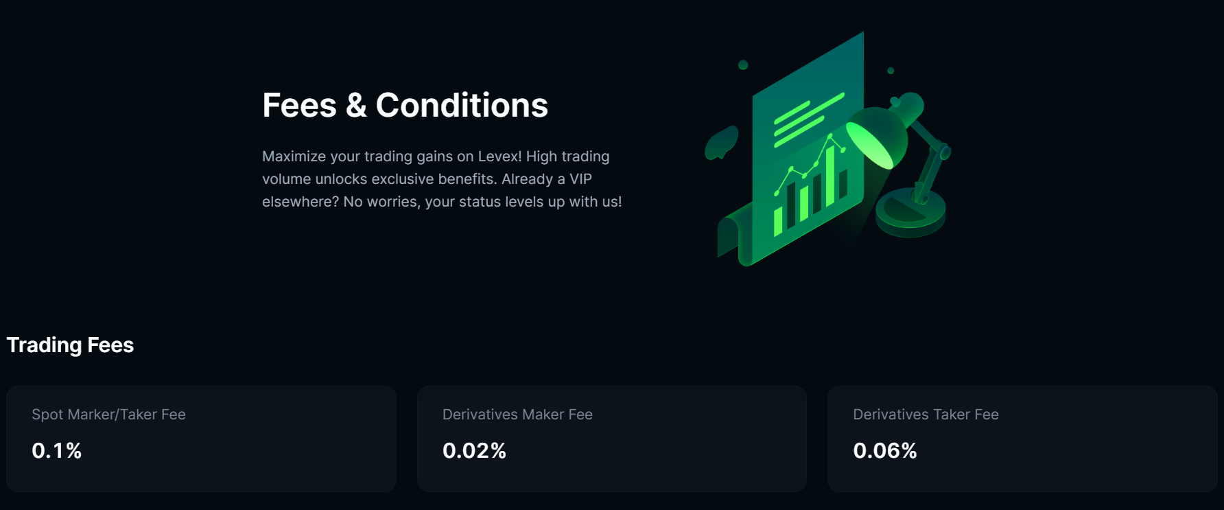Click the Levex description paragraph
Image resolution: width=1224 pixels, height=510 pixels.
tap(442, 179)
